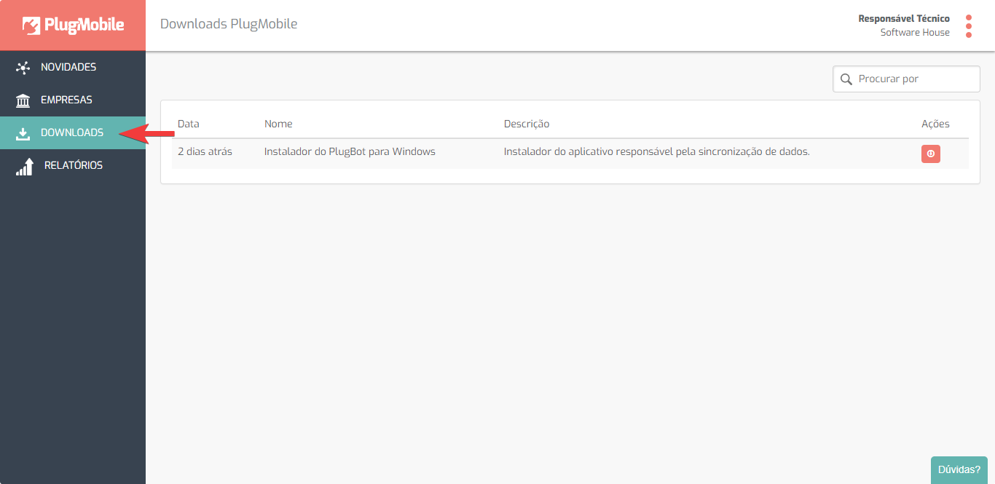This screenshot has height=484, width=995.
Task: Click the Software House label
Action: click(915, 32)
